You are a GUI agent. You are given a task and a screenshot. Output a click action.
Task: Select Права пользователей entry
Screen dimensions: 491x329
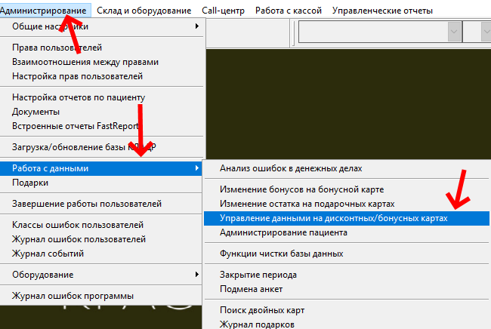pos(57,48)
